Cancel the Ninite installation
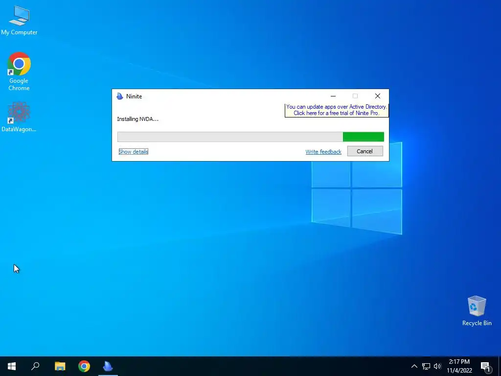501x376 pixels. (x=365, y=151)
